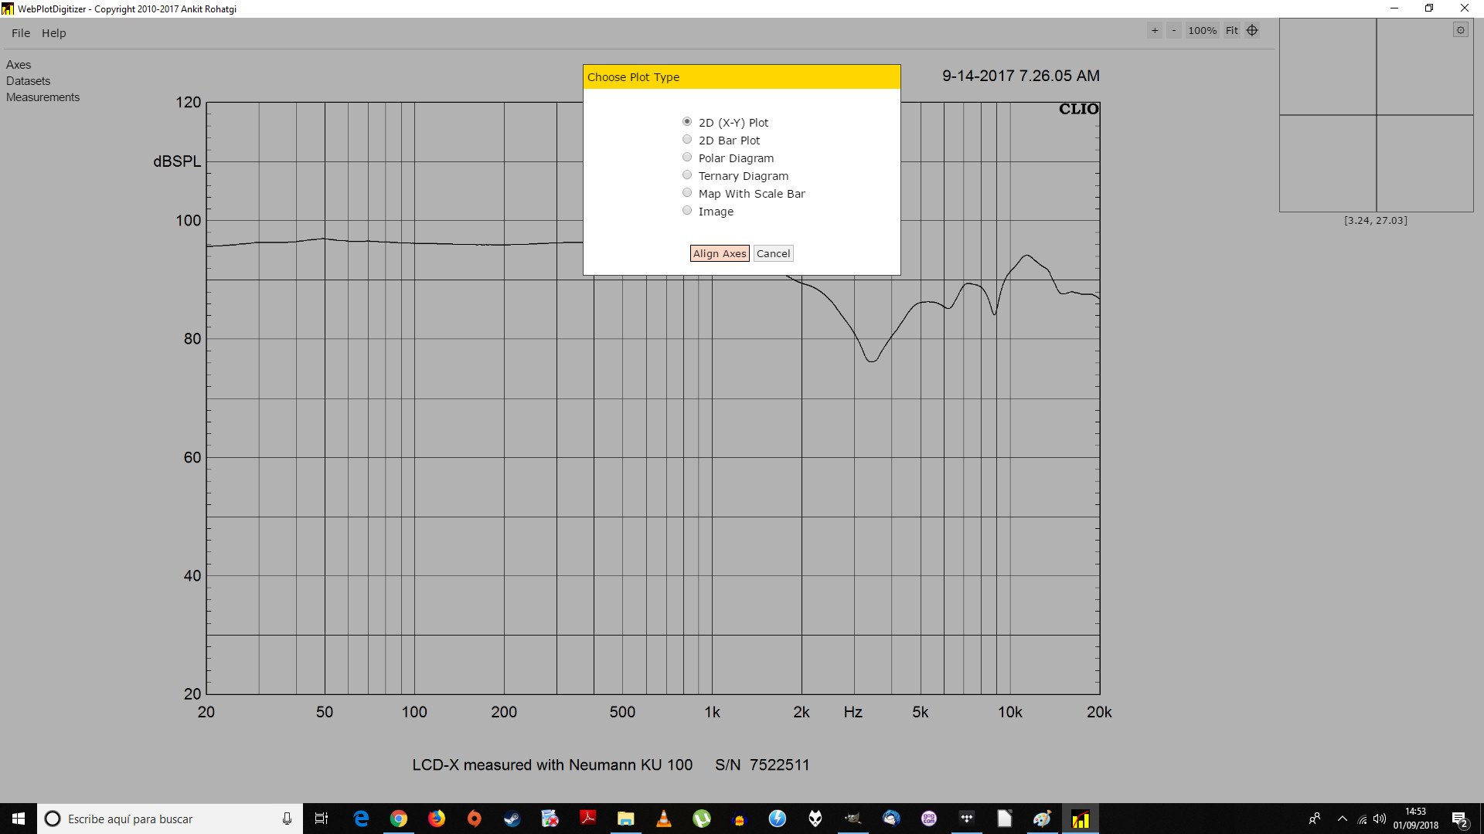Viewport: 1484px width, 834px height.
Task: Expand the Measurements sidebar section
Action: [43, 97]
